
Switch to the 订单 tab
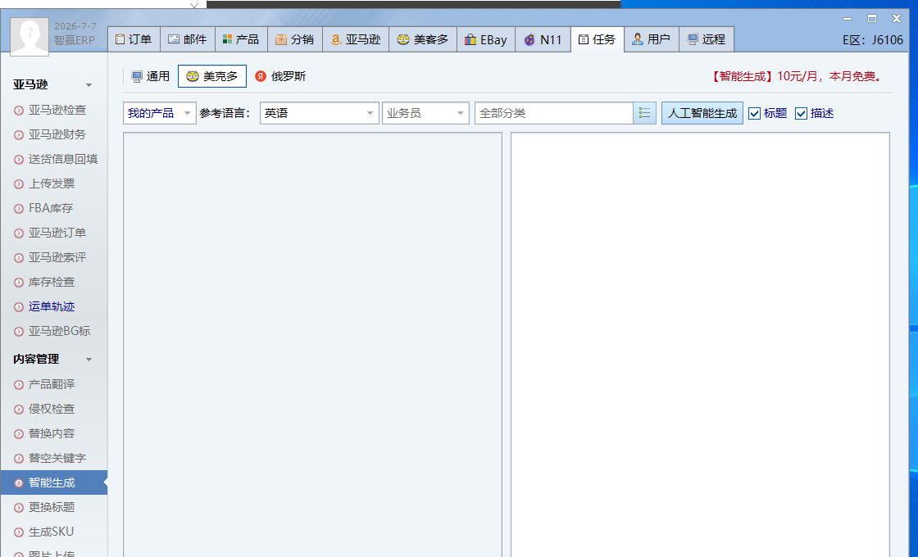pos(134,40)
